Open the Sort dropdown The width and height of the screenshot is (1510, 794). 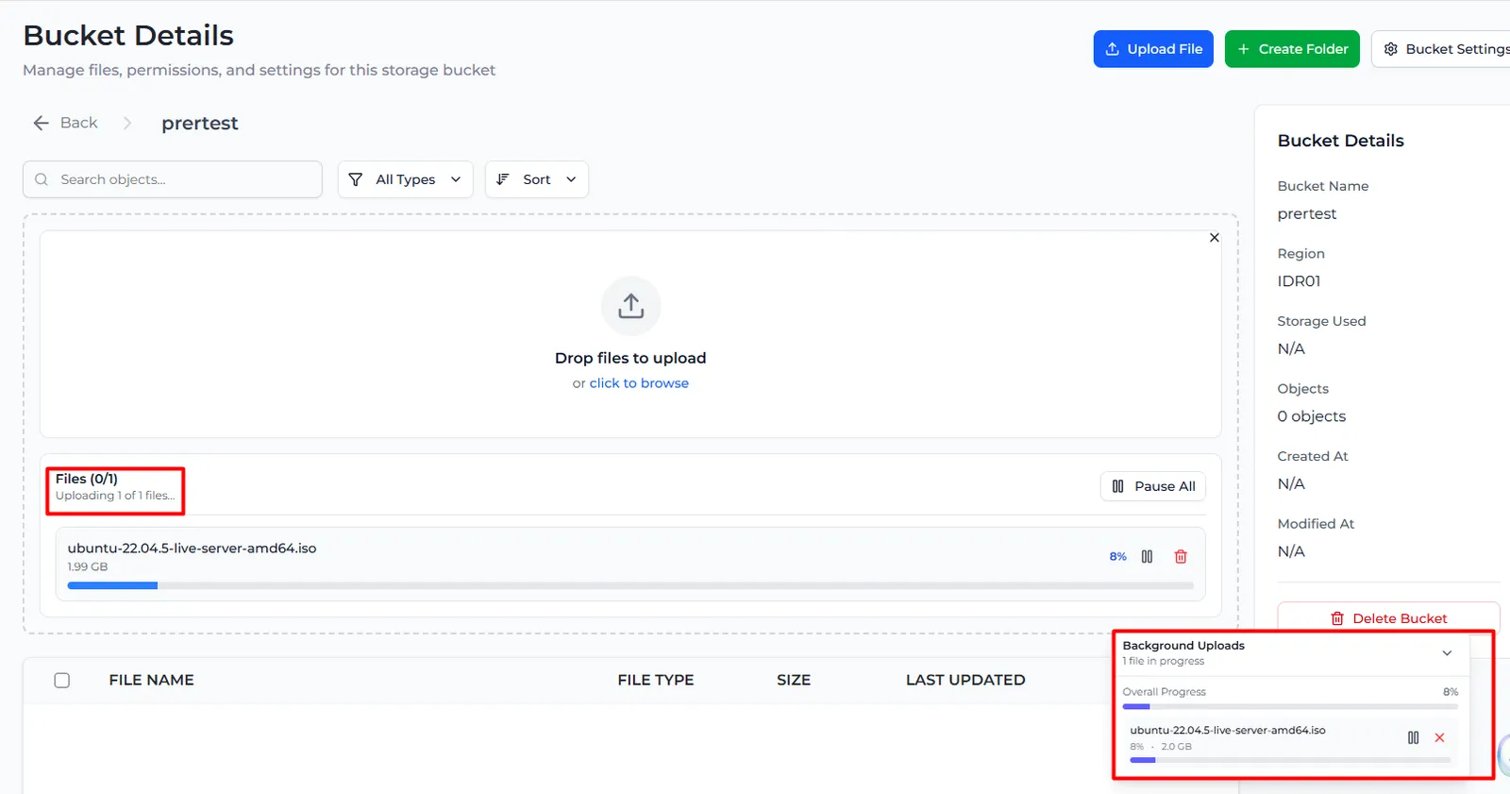[x=537, y=179]
